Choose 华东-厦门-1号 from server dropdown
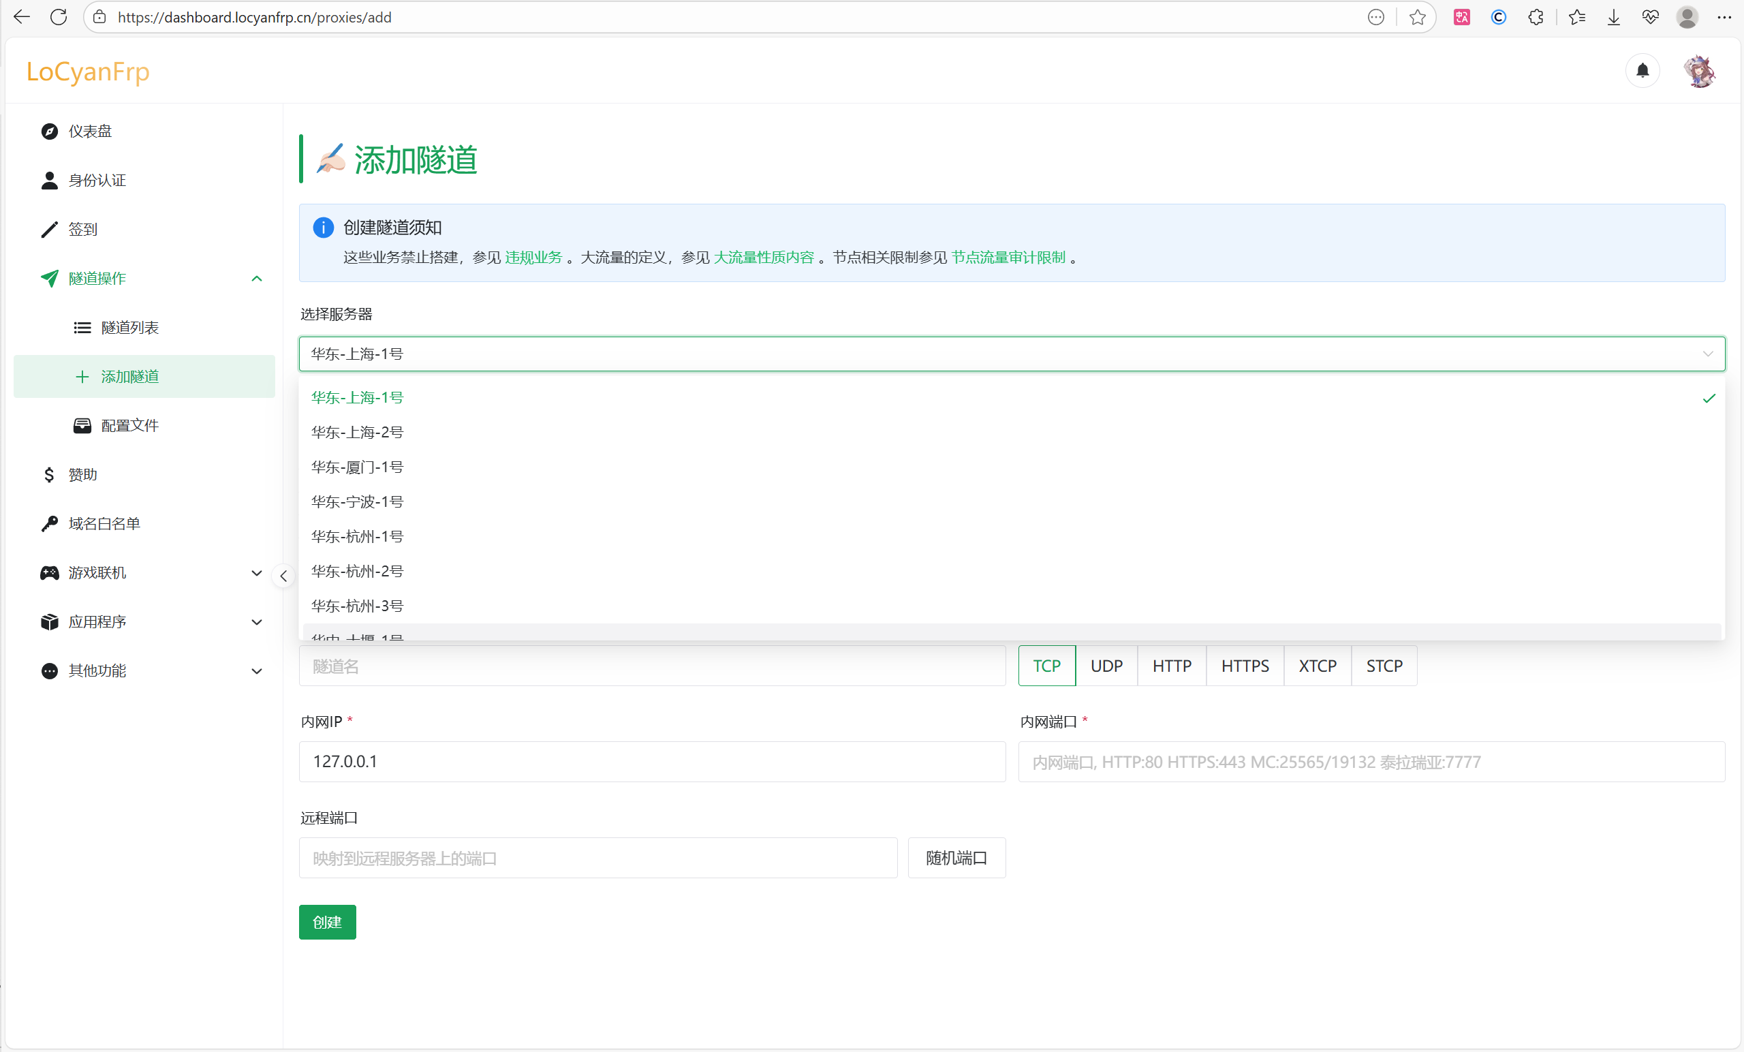This screenshot has height=1052, width=1744. click(x=358, y=467)
